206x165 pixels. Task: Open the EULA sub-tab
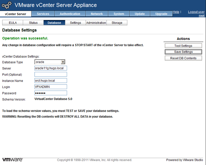[12, 23]
